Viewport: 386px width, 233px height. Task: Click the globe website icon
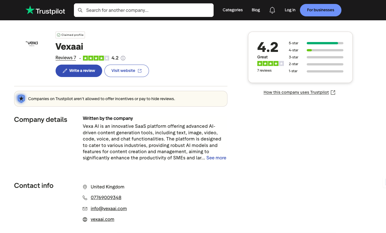point(85,219)
